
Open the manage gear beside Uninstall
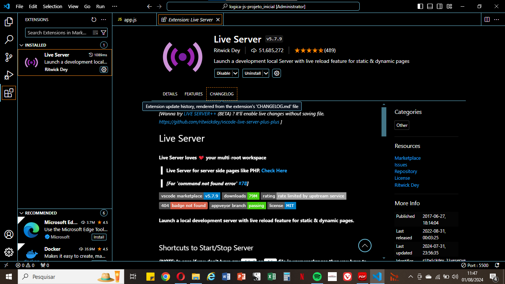[277, 73]
